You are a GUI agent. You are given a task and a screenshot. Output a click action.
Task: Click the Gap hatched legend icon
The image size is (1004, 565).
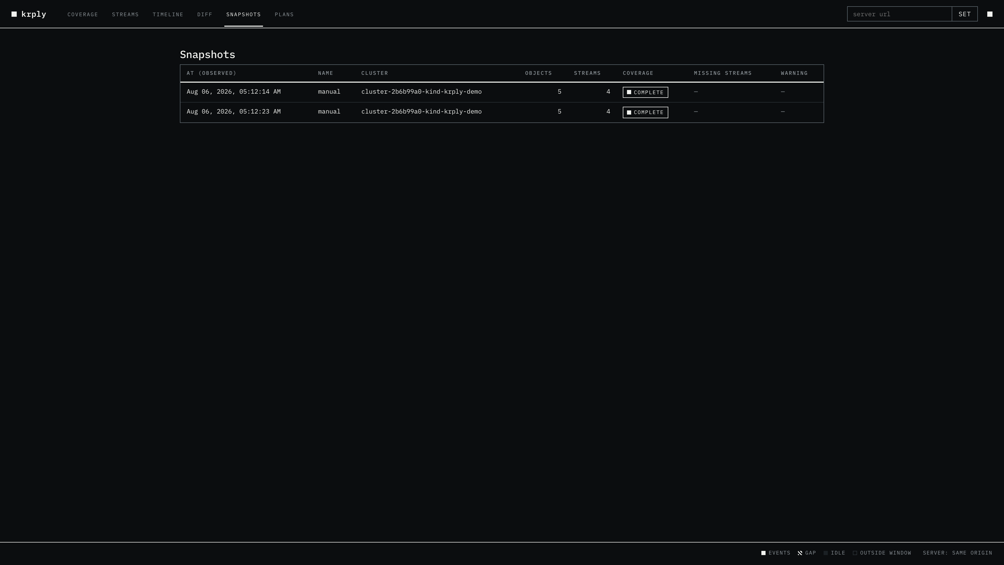click(800, 553)
